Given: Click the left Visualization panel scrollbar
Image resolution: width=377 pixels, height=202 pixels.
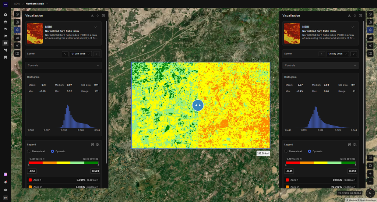Looking at the screenshot, I should point(106,92).
